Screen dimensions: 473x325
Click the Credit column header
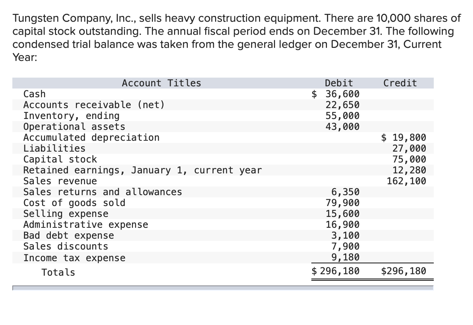400,83
